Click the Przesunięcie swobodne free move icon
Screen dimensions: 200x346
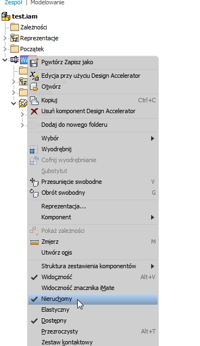click(34, 182)
